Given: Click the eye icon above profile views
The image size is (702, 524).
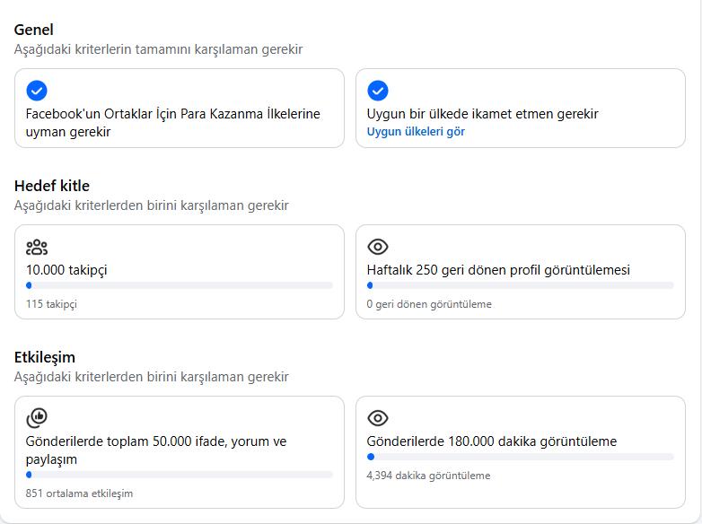Looking at the screenshot, I should [x=378, y=247].
